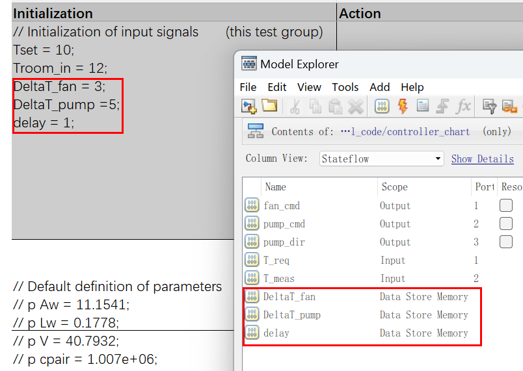
Task: Click the Cut scissors toolbar icon
Action: (295, 106)
